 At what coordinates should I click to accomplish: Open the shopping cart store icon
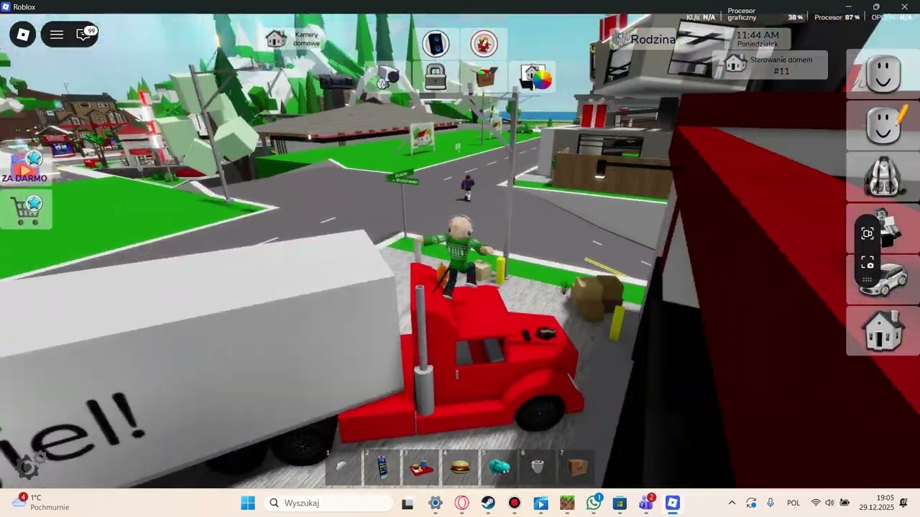click(26, 210)
